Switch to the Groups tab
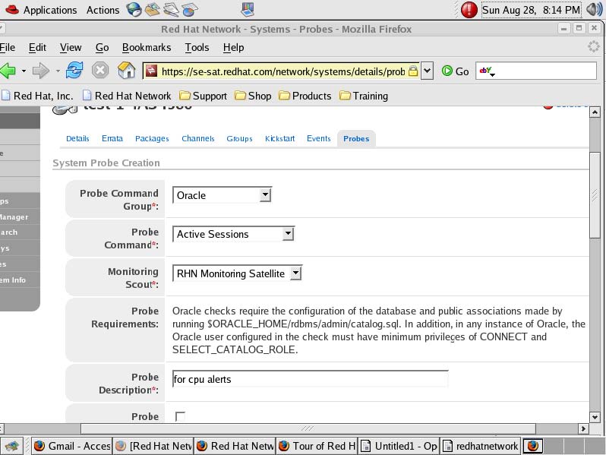The image size is (606, 455). coord(239,138)
